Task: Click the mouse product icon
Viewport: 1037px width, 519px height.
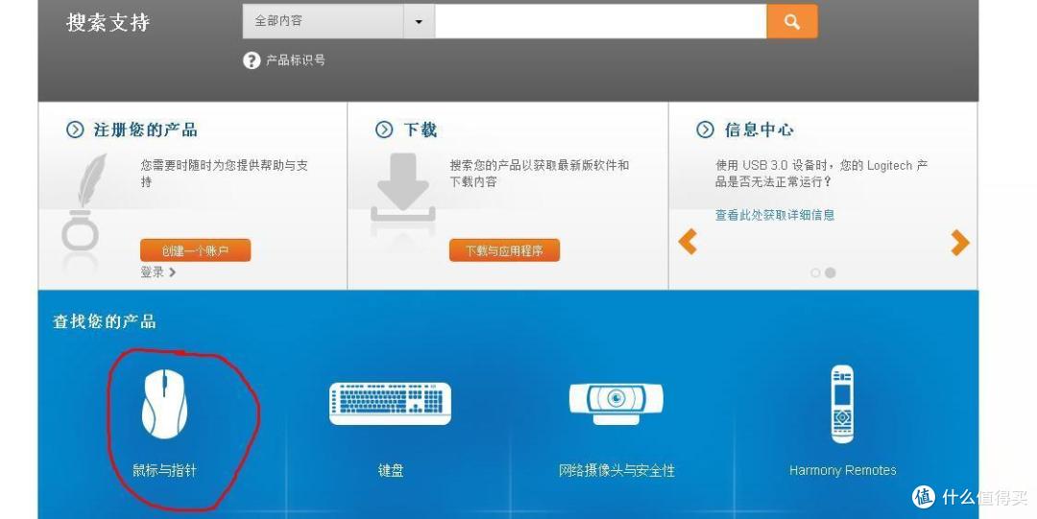Action: [x=165, y=404]
